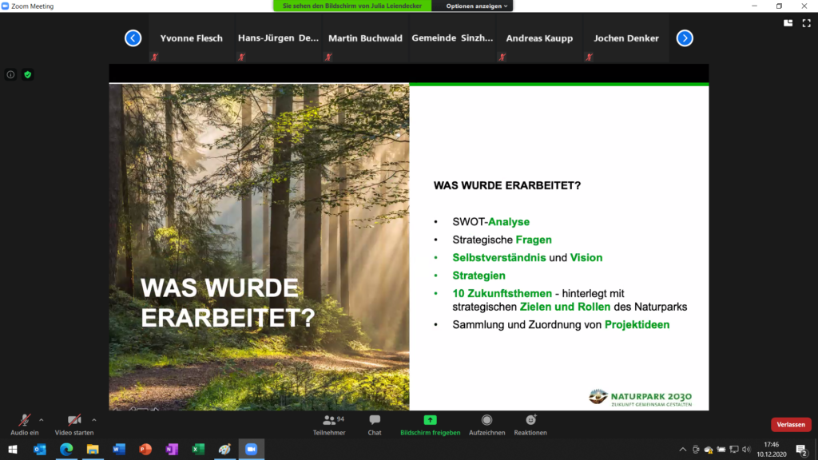The image size is (818, 460).
Task: Switch to fullscreen view mode
Action: (806, 23)
